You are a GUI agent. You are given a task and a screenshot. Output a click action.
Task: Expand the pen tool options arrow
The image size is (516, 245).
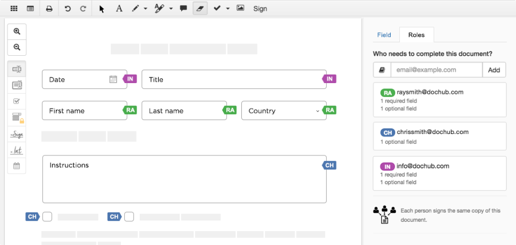pyautogui.click(x=146, y=9)
